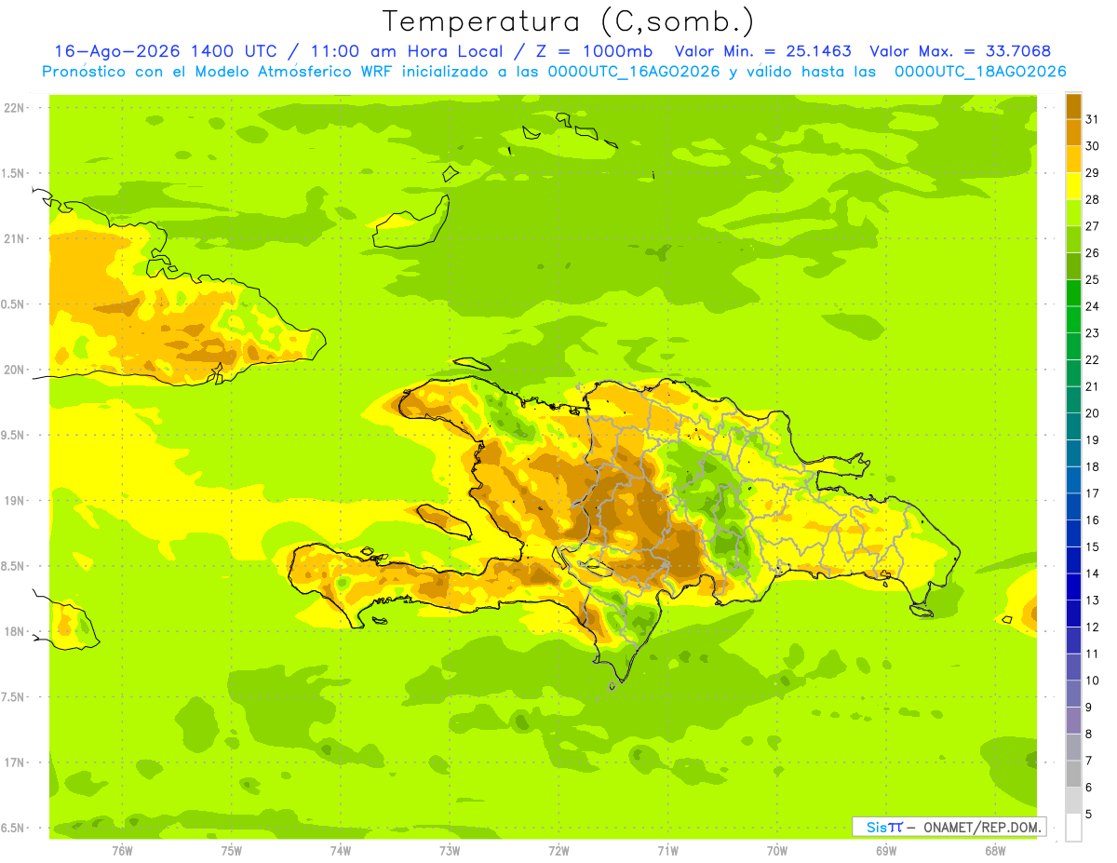Click the legend value '19'
Image resolution: width=1117 pixels, height=863 pixels.
pos(1093,440)
